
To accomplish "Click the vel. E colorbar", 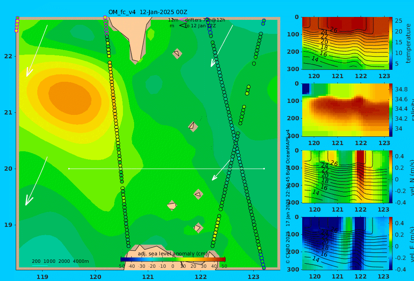I will 391,243.
